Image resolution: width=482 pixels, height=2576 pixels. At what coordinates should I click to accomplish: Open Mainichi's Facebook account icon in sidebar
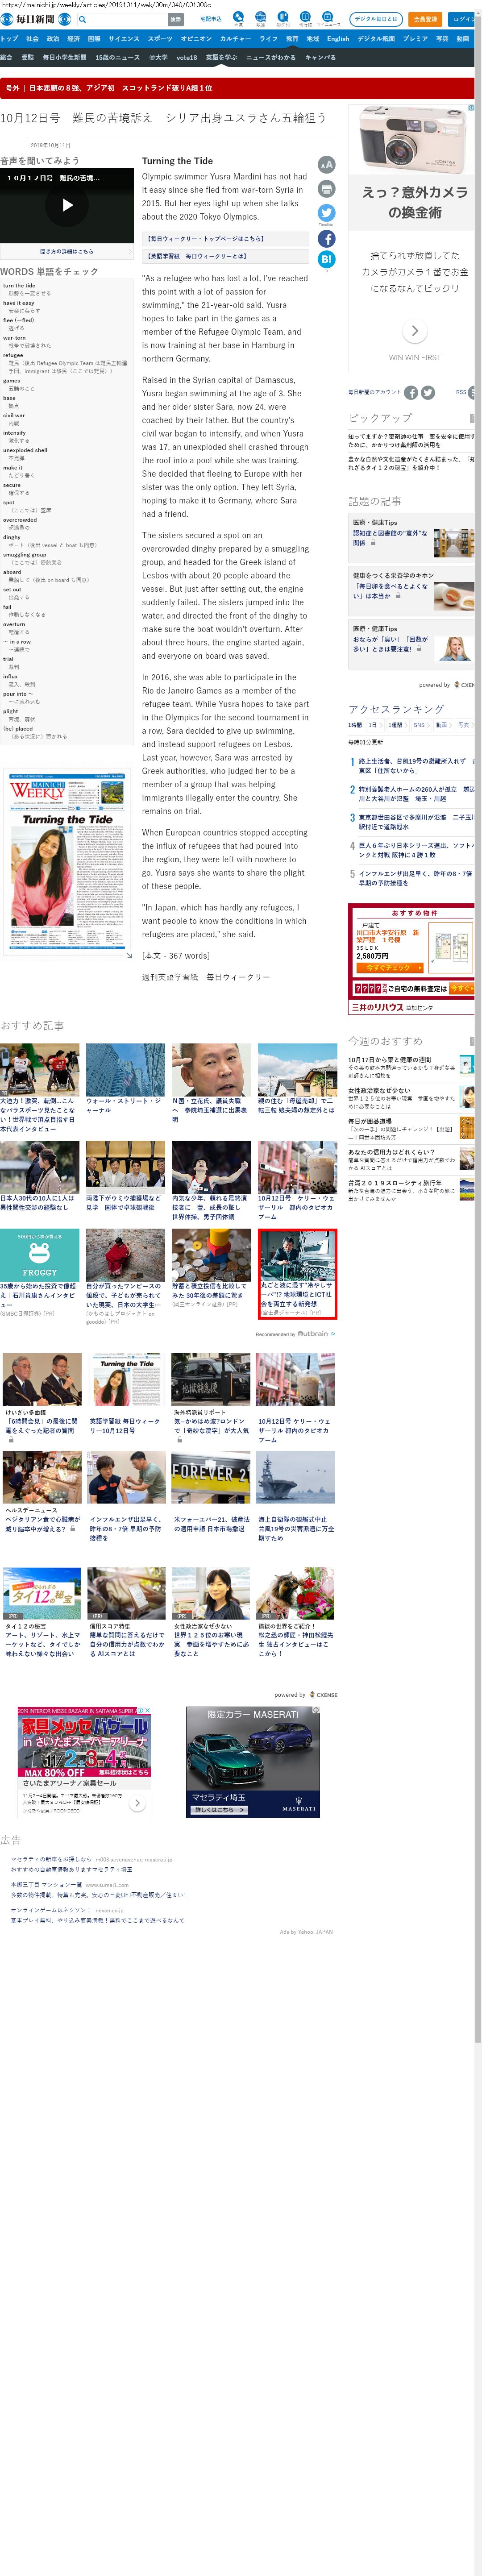click(x=411, y=392)
